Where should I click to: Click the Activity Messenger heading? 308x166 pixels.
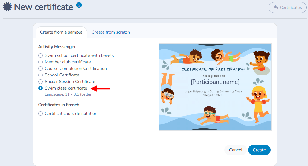pos(57,47)
